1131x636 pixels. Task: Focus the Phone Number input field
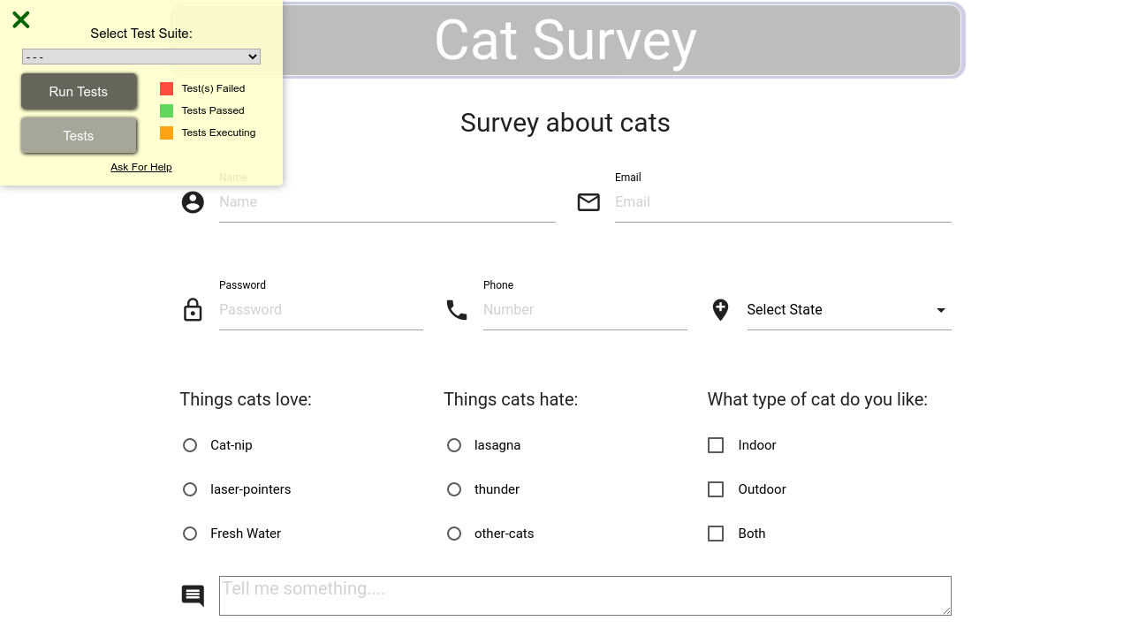[x=585, y=310]
